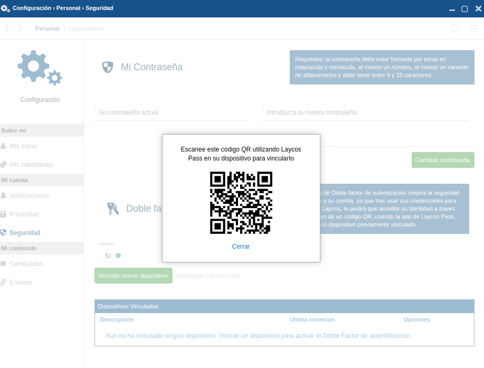The width and height of the screenshot is (484, 368).
Task: Switch to the Organización tab
Action: [86, 29]
